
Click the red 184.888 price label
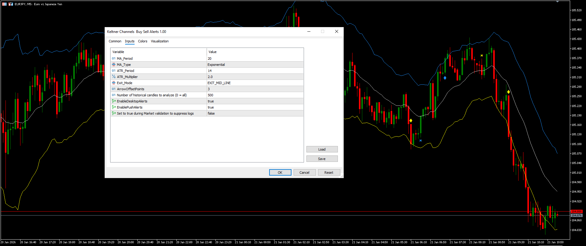(x=577, y=211)
